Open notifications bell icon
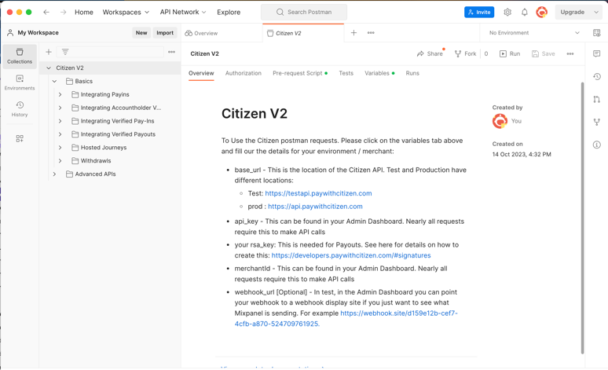Screen dimensions: 608x370 click(x=524, y=12)
